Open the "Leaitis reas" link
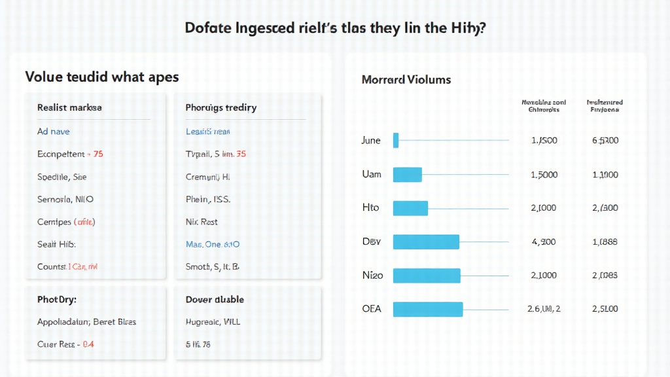670x377 pixels. [207, 132]
